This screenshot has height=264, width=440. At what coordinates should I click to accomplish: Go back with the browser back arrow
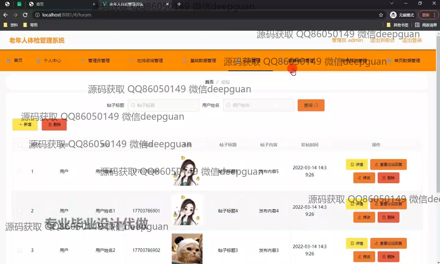coord(5,15)
